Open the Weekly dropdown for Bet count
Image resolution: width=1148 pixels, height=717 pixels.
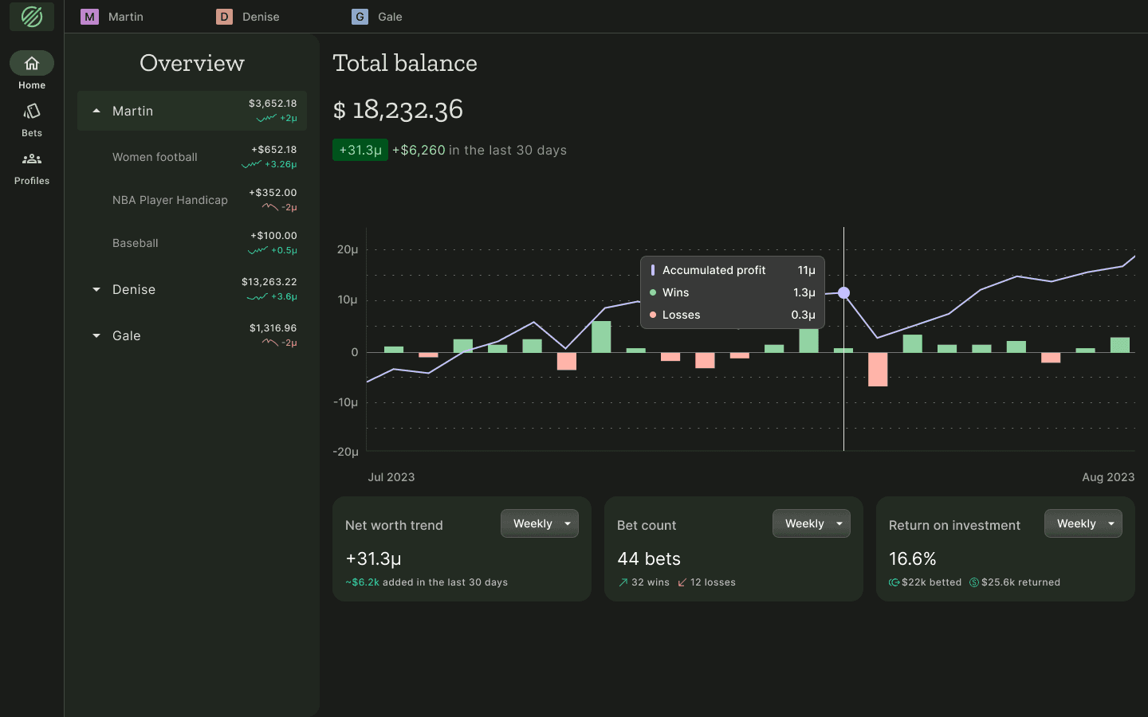[x=811, y=523]
